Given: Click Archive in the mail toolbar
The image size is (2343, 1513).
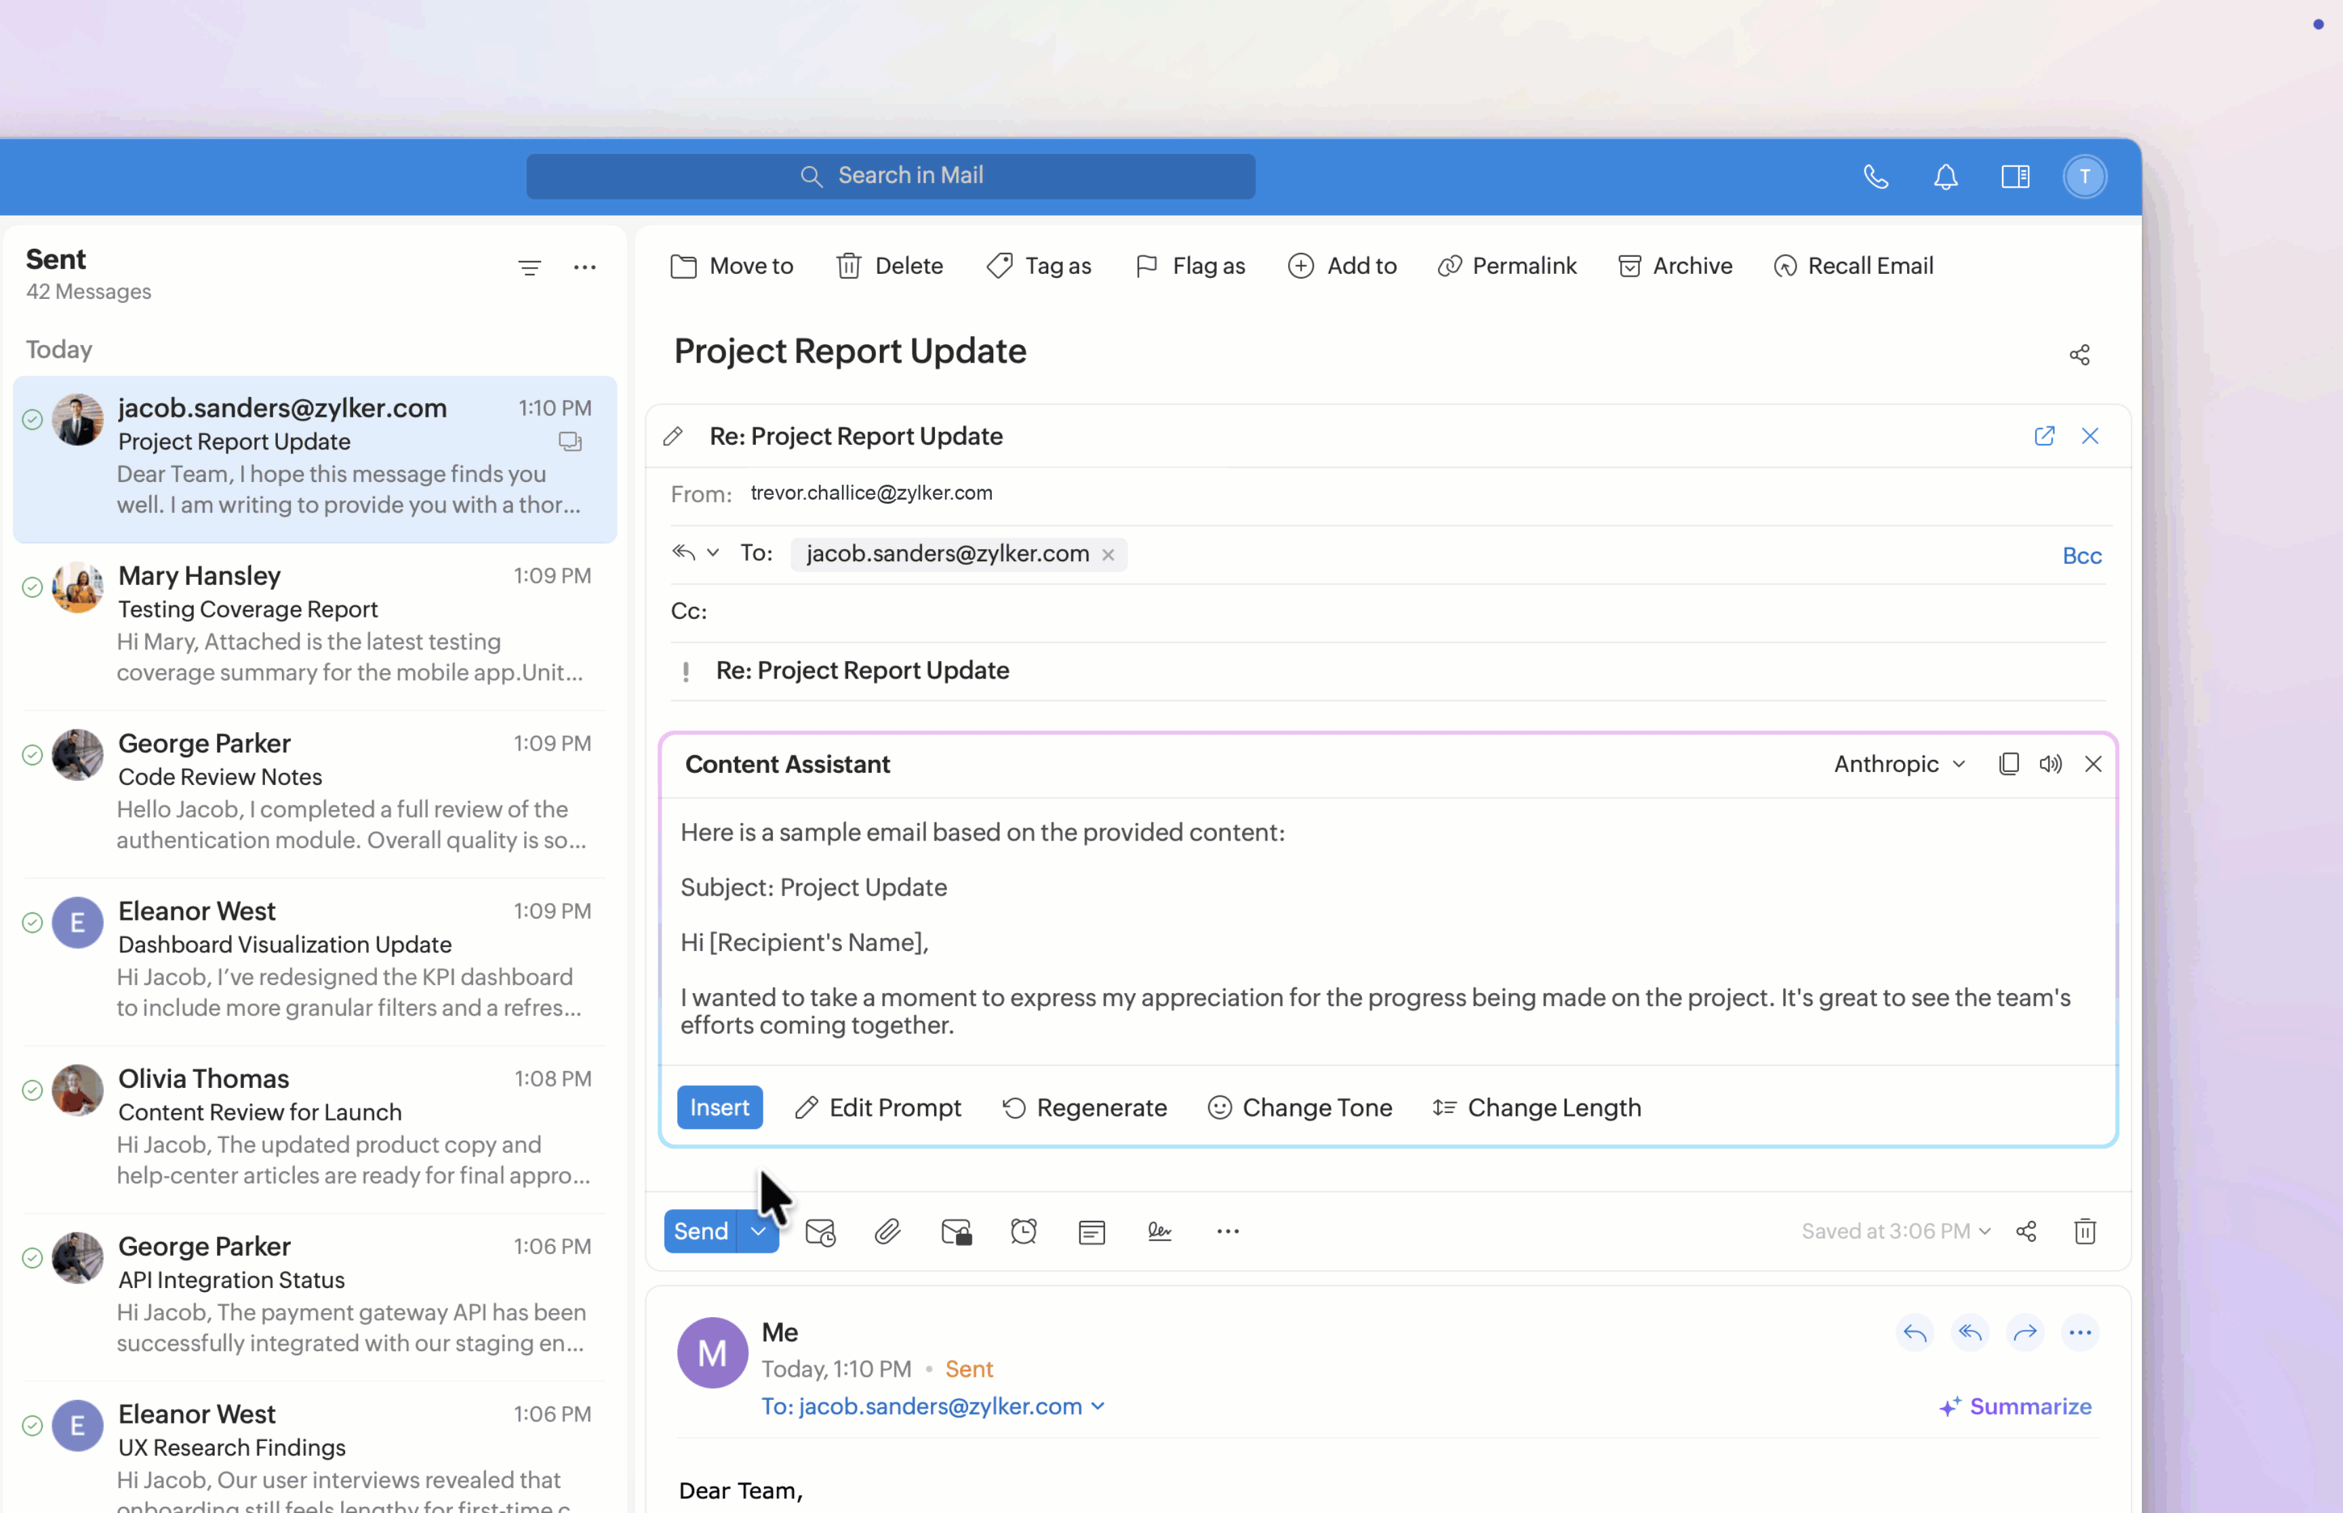Looking at the screenshot, I should click(1675, 265).
